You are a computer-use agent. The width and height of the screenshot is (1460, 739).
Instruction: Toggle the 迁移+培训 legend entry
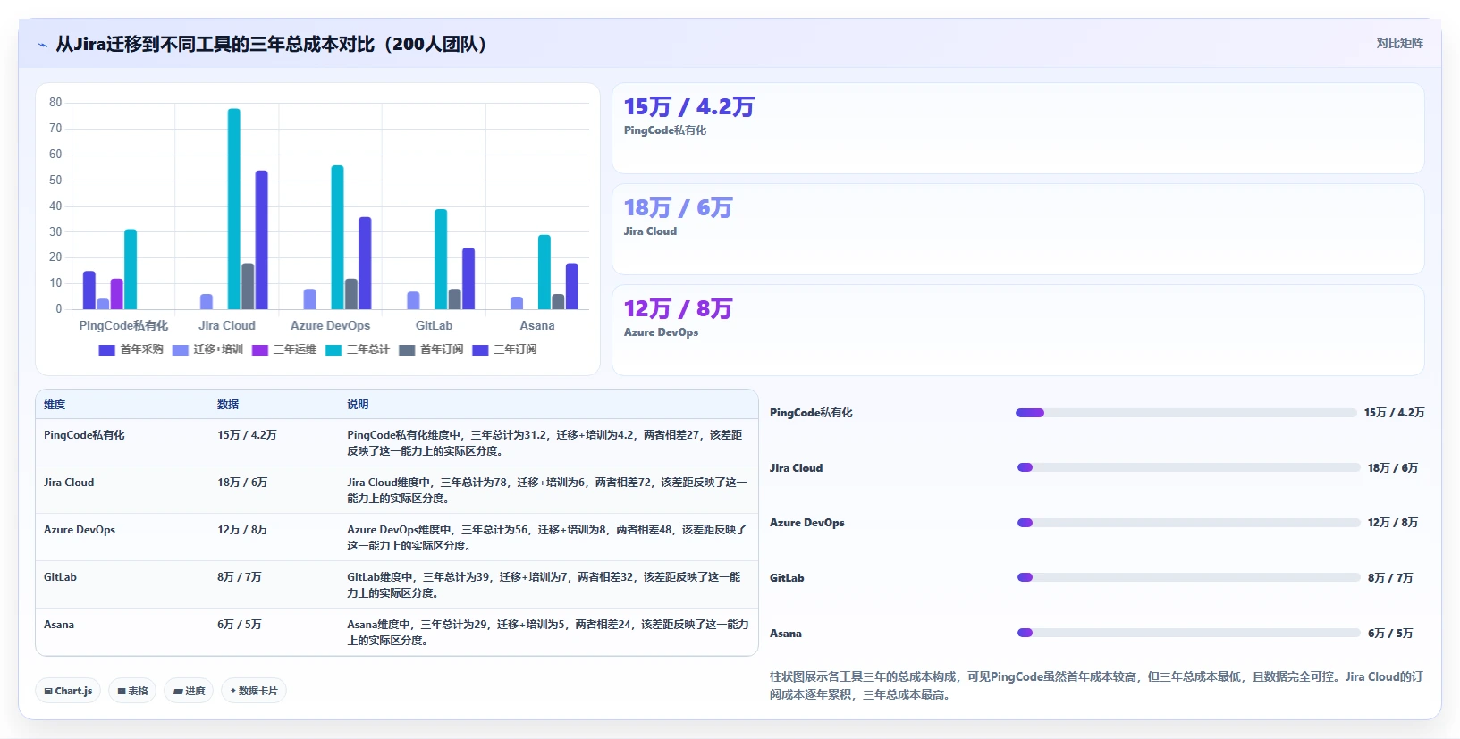(x=207, y=349)
